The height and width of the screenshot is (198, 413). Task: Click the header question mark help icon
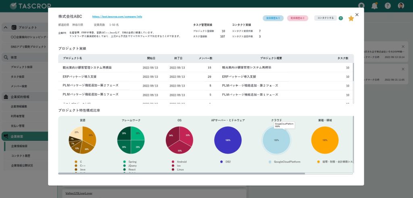[388, 6]
